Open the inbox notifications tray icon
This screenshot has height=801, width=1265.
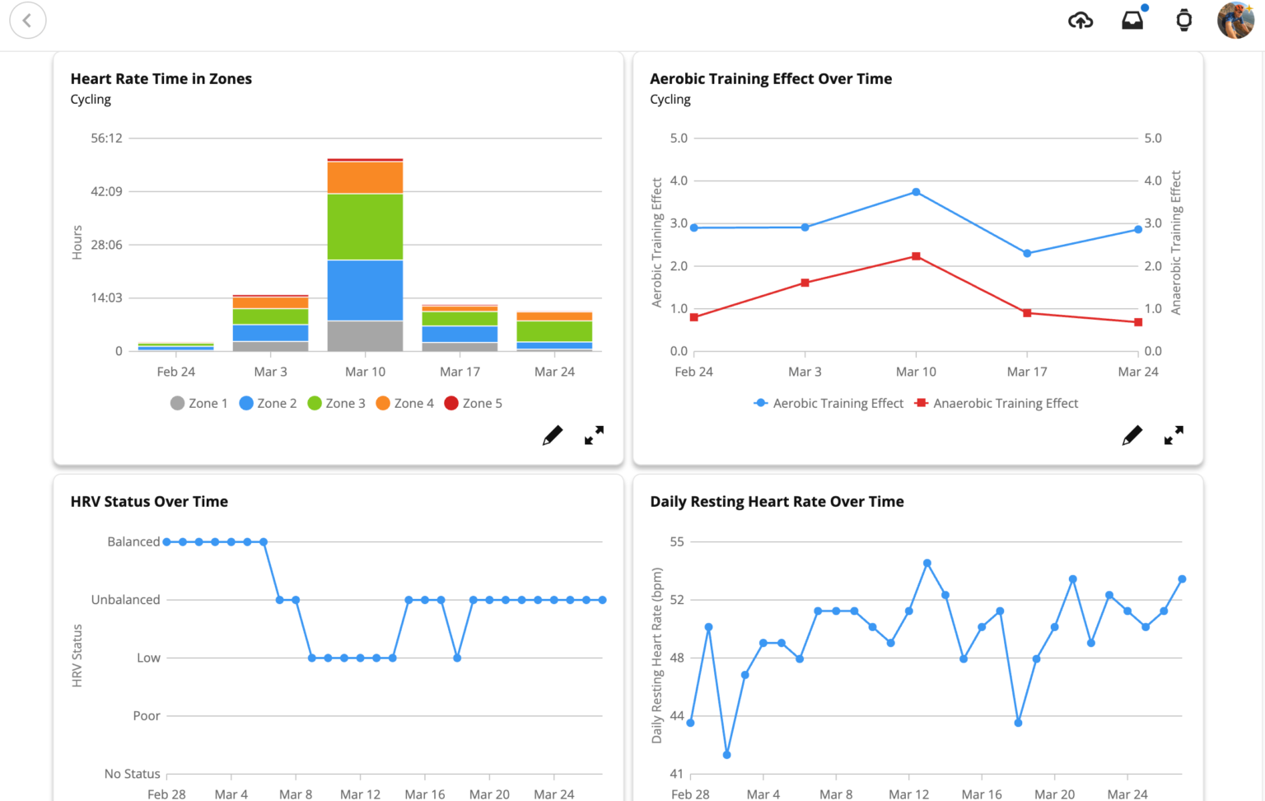point(1133,20)
